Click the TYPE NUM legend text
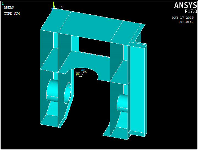 click(12, 14)
